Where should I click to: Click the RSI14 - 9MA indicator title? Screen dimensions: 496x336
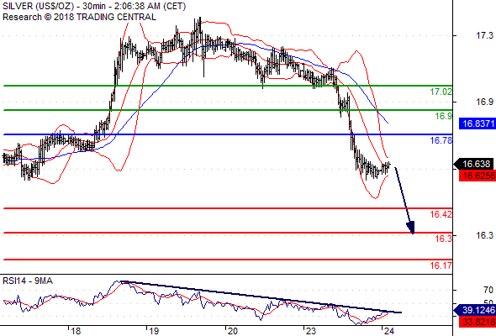click(x=28, y=281)
